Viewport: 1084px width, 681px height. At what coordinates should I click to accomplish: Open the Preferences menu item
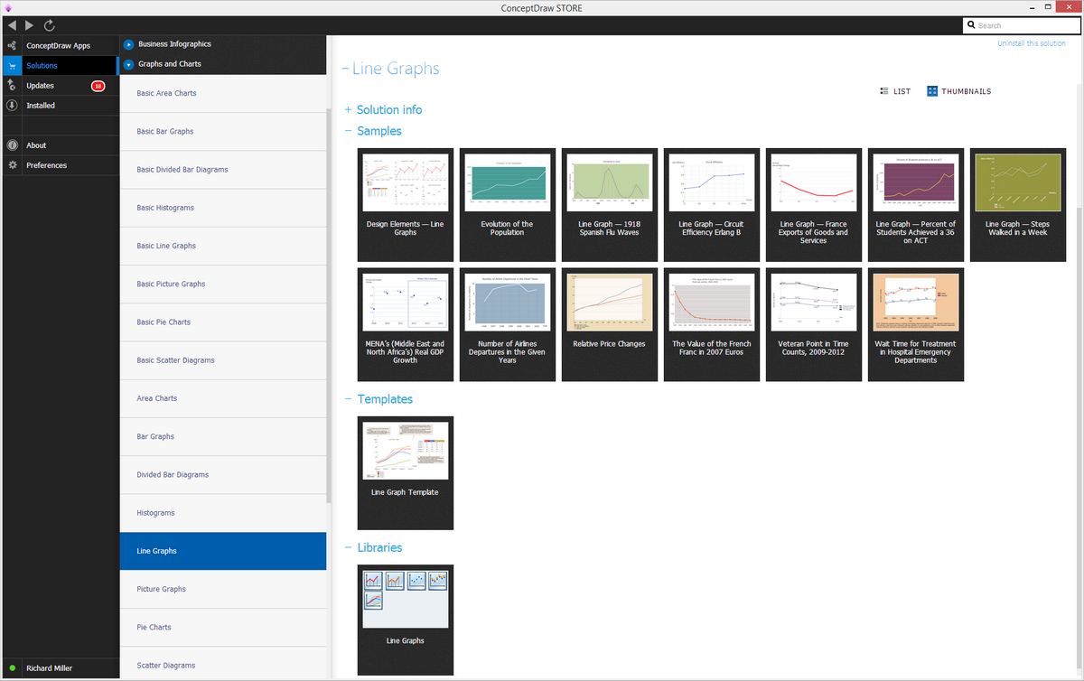click(x=59, y=164)
